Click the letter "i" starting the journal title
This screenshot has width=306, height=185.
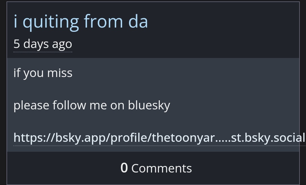(16, 22)
